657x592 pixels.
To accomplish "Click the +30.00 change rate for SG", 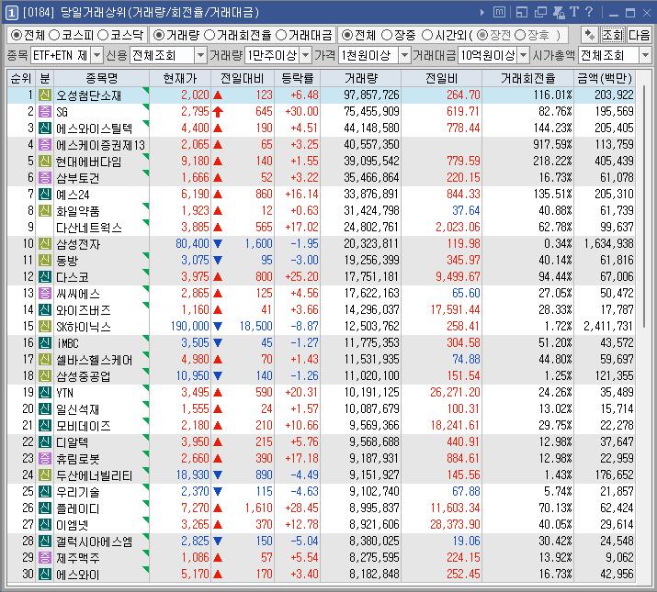I will [x=301, y=111].
